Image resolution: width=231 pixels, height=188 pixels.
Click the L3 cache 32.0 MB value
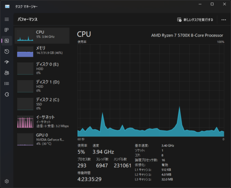pyautogui.click(x=167, y=179)
